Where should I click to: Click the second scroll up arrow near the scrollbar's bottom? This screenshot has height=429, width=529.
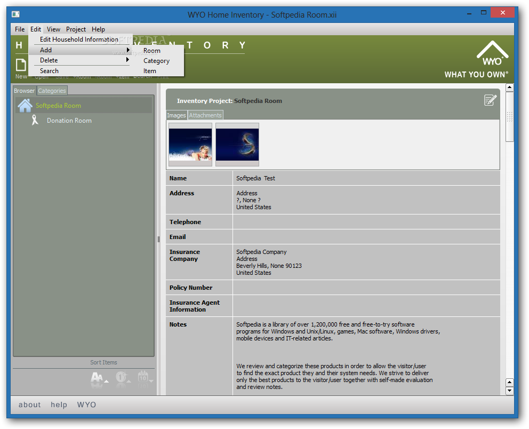pyautogui.click(x=509, y=383)
